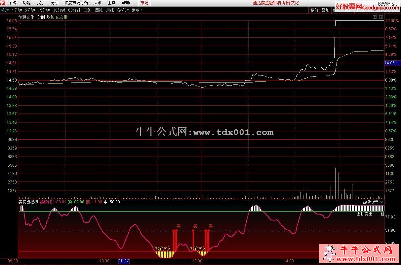Open the 资讯 menu

98,3
